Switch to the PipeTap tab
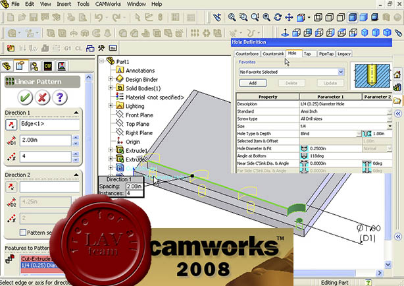The width and height of the screenshot is (404, 286). [x=326, y=53]
